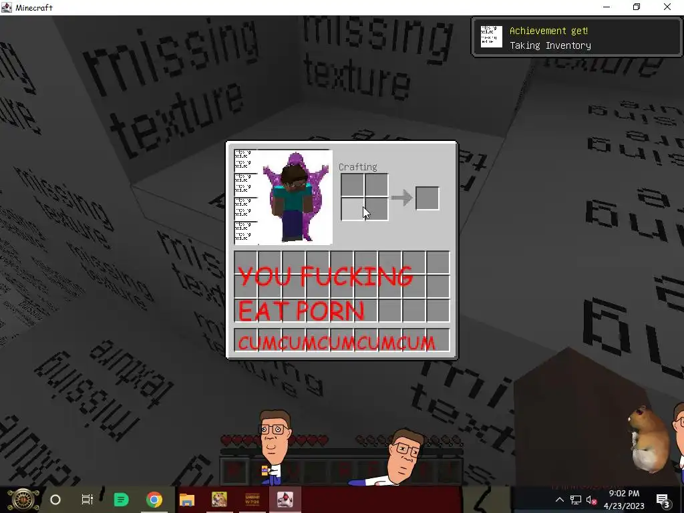Click the muted volume tray icon

[x=591, y=500]
